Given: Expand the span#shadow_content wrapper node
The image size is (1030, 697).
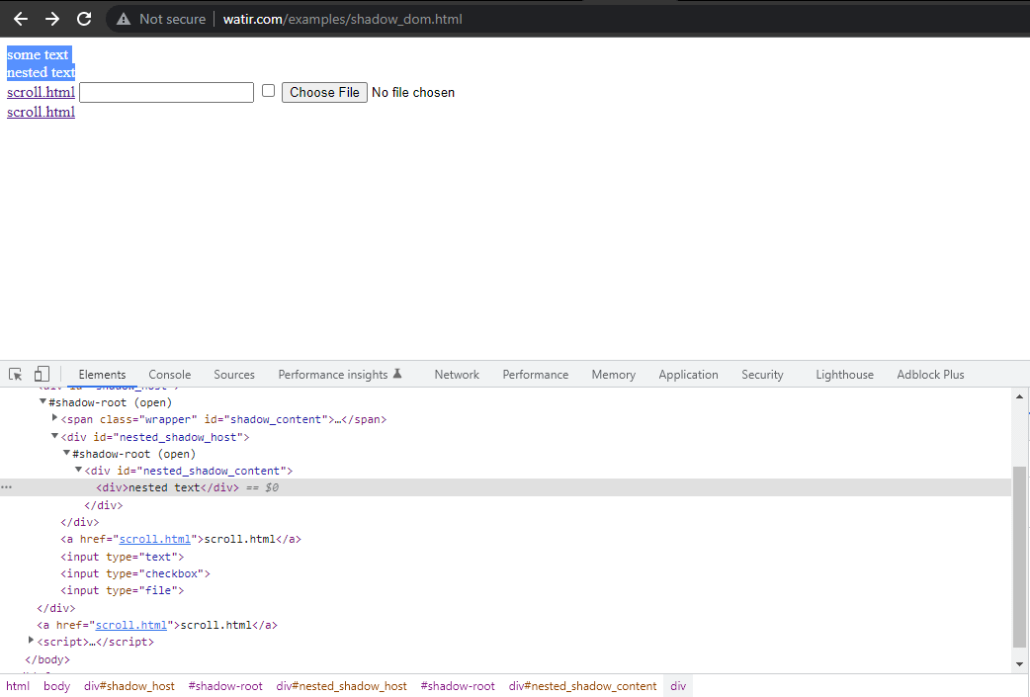Looking at the screenshot, I should point(55,418).
